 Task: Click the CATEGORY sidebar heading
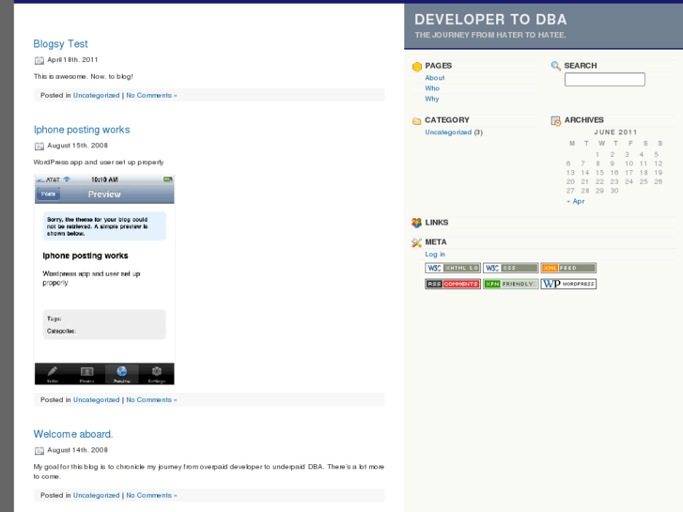[x=447, y=120]
